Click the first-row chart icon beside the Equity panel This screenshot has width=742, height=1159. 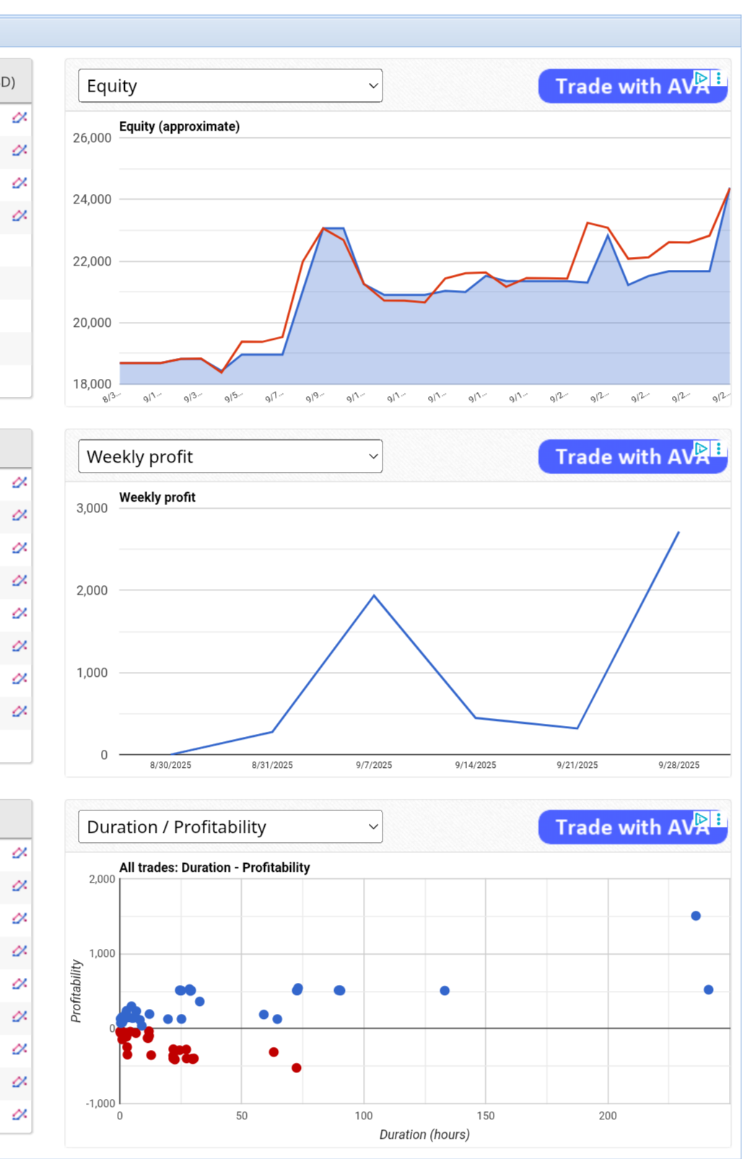[x=19, y=117]
